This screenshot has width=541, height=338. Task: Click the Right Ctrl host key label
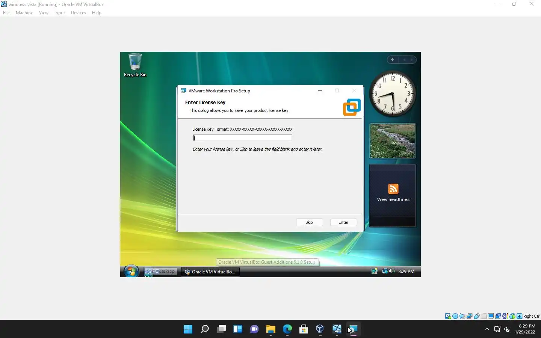click(x=532, y=316)
